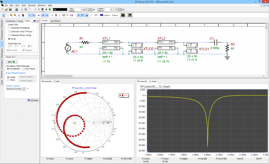
Task: Open the Replace Existing output location dropdown
Action: pos(24,89)
